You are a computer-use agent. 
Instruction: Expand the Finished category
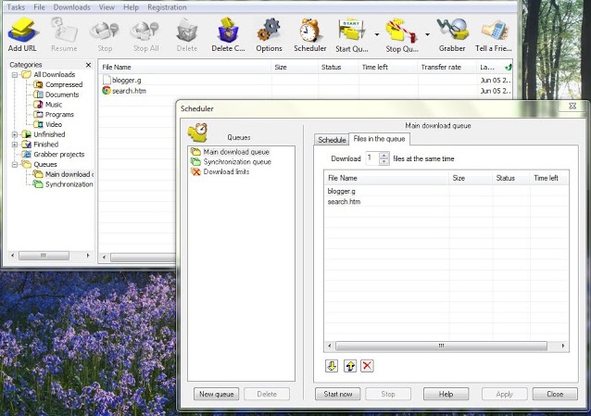click(x=15, y=145)
